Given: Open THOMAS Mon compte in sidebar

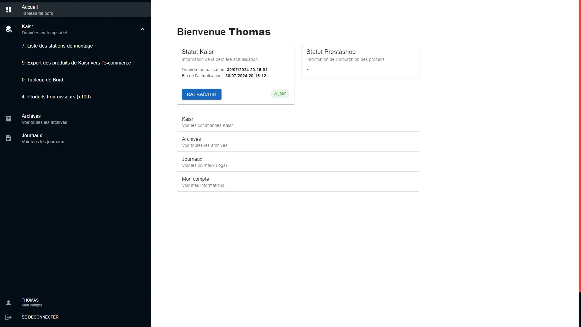Looking at the screenshot, I should tap(76, 302).
